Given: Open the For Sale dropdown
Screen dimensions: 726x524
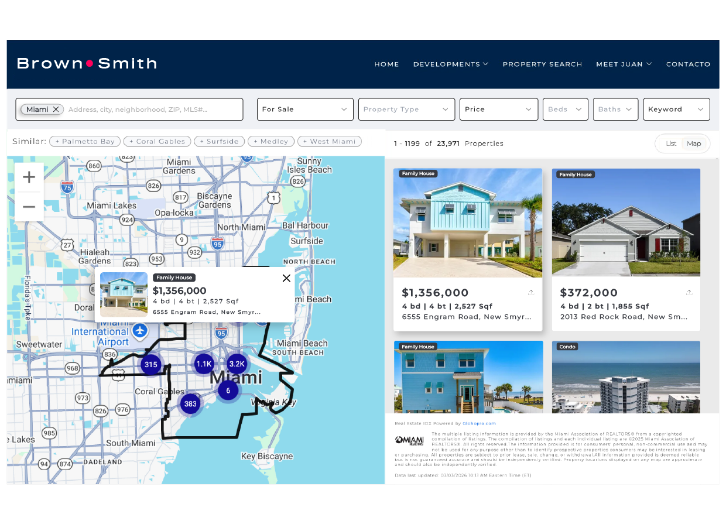Looking at the screenshot, I should coord(304,109).
